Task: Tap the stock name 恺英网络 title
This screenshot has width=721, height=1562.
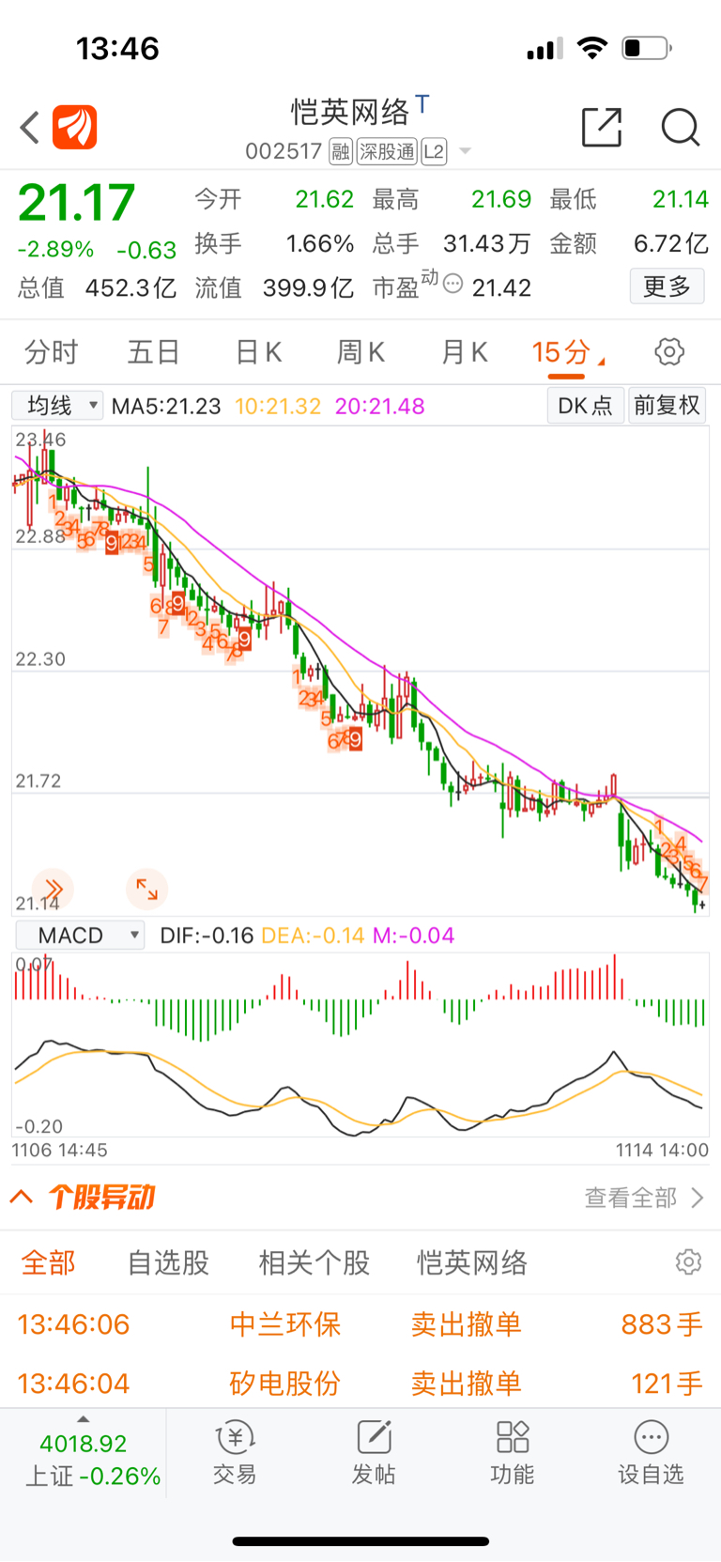Action: click(350, 113)
